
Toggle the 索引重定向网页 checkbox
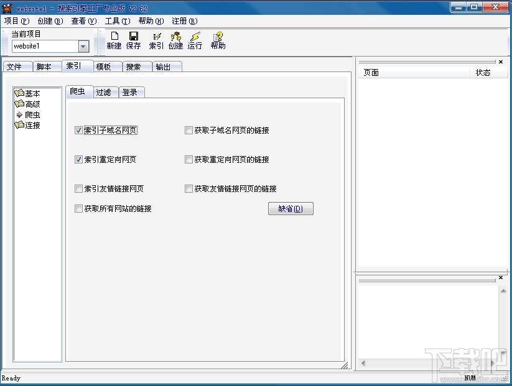pos(78,160)
